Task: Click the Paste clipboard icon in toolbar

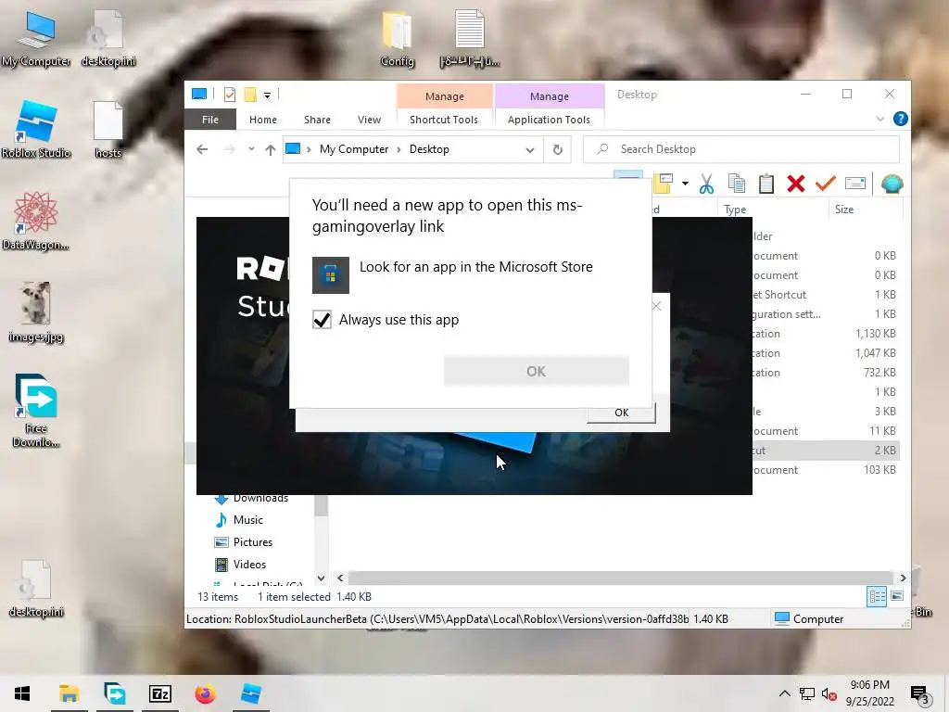Action: pyautogui.click(x=766, y=184)
